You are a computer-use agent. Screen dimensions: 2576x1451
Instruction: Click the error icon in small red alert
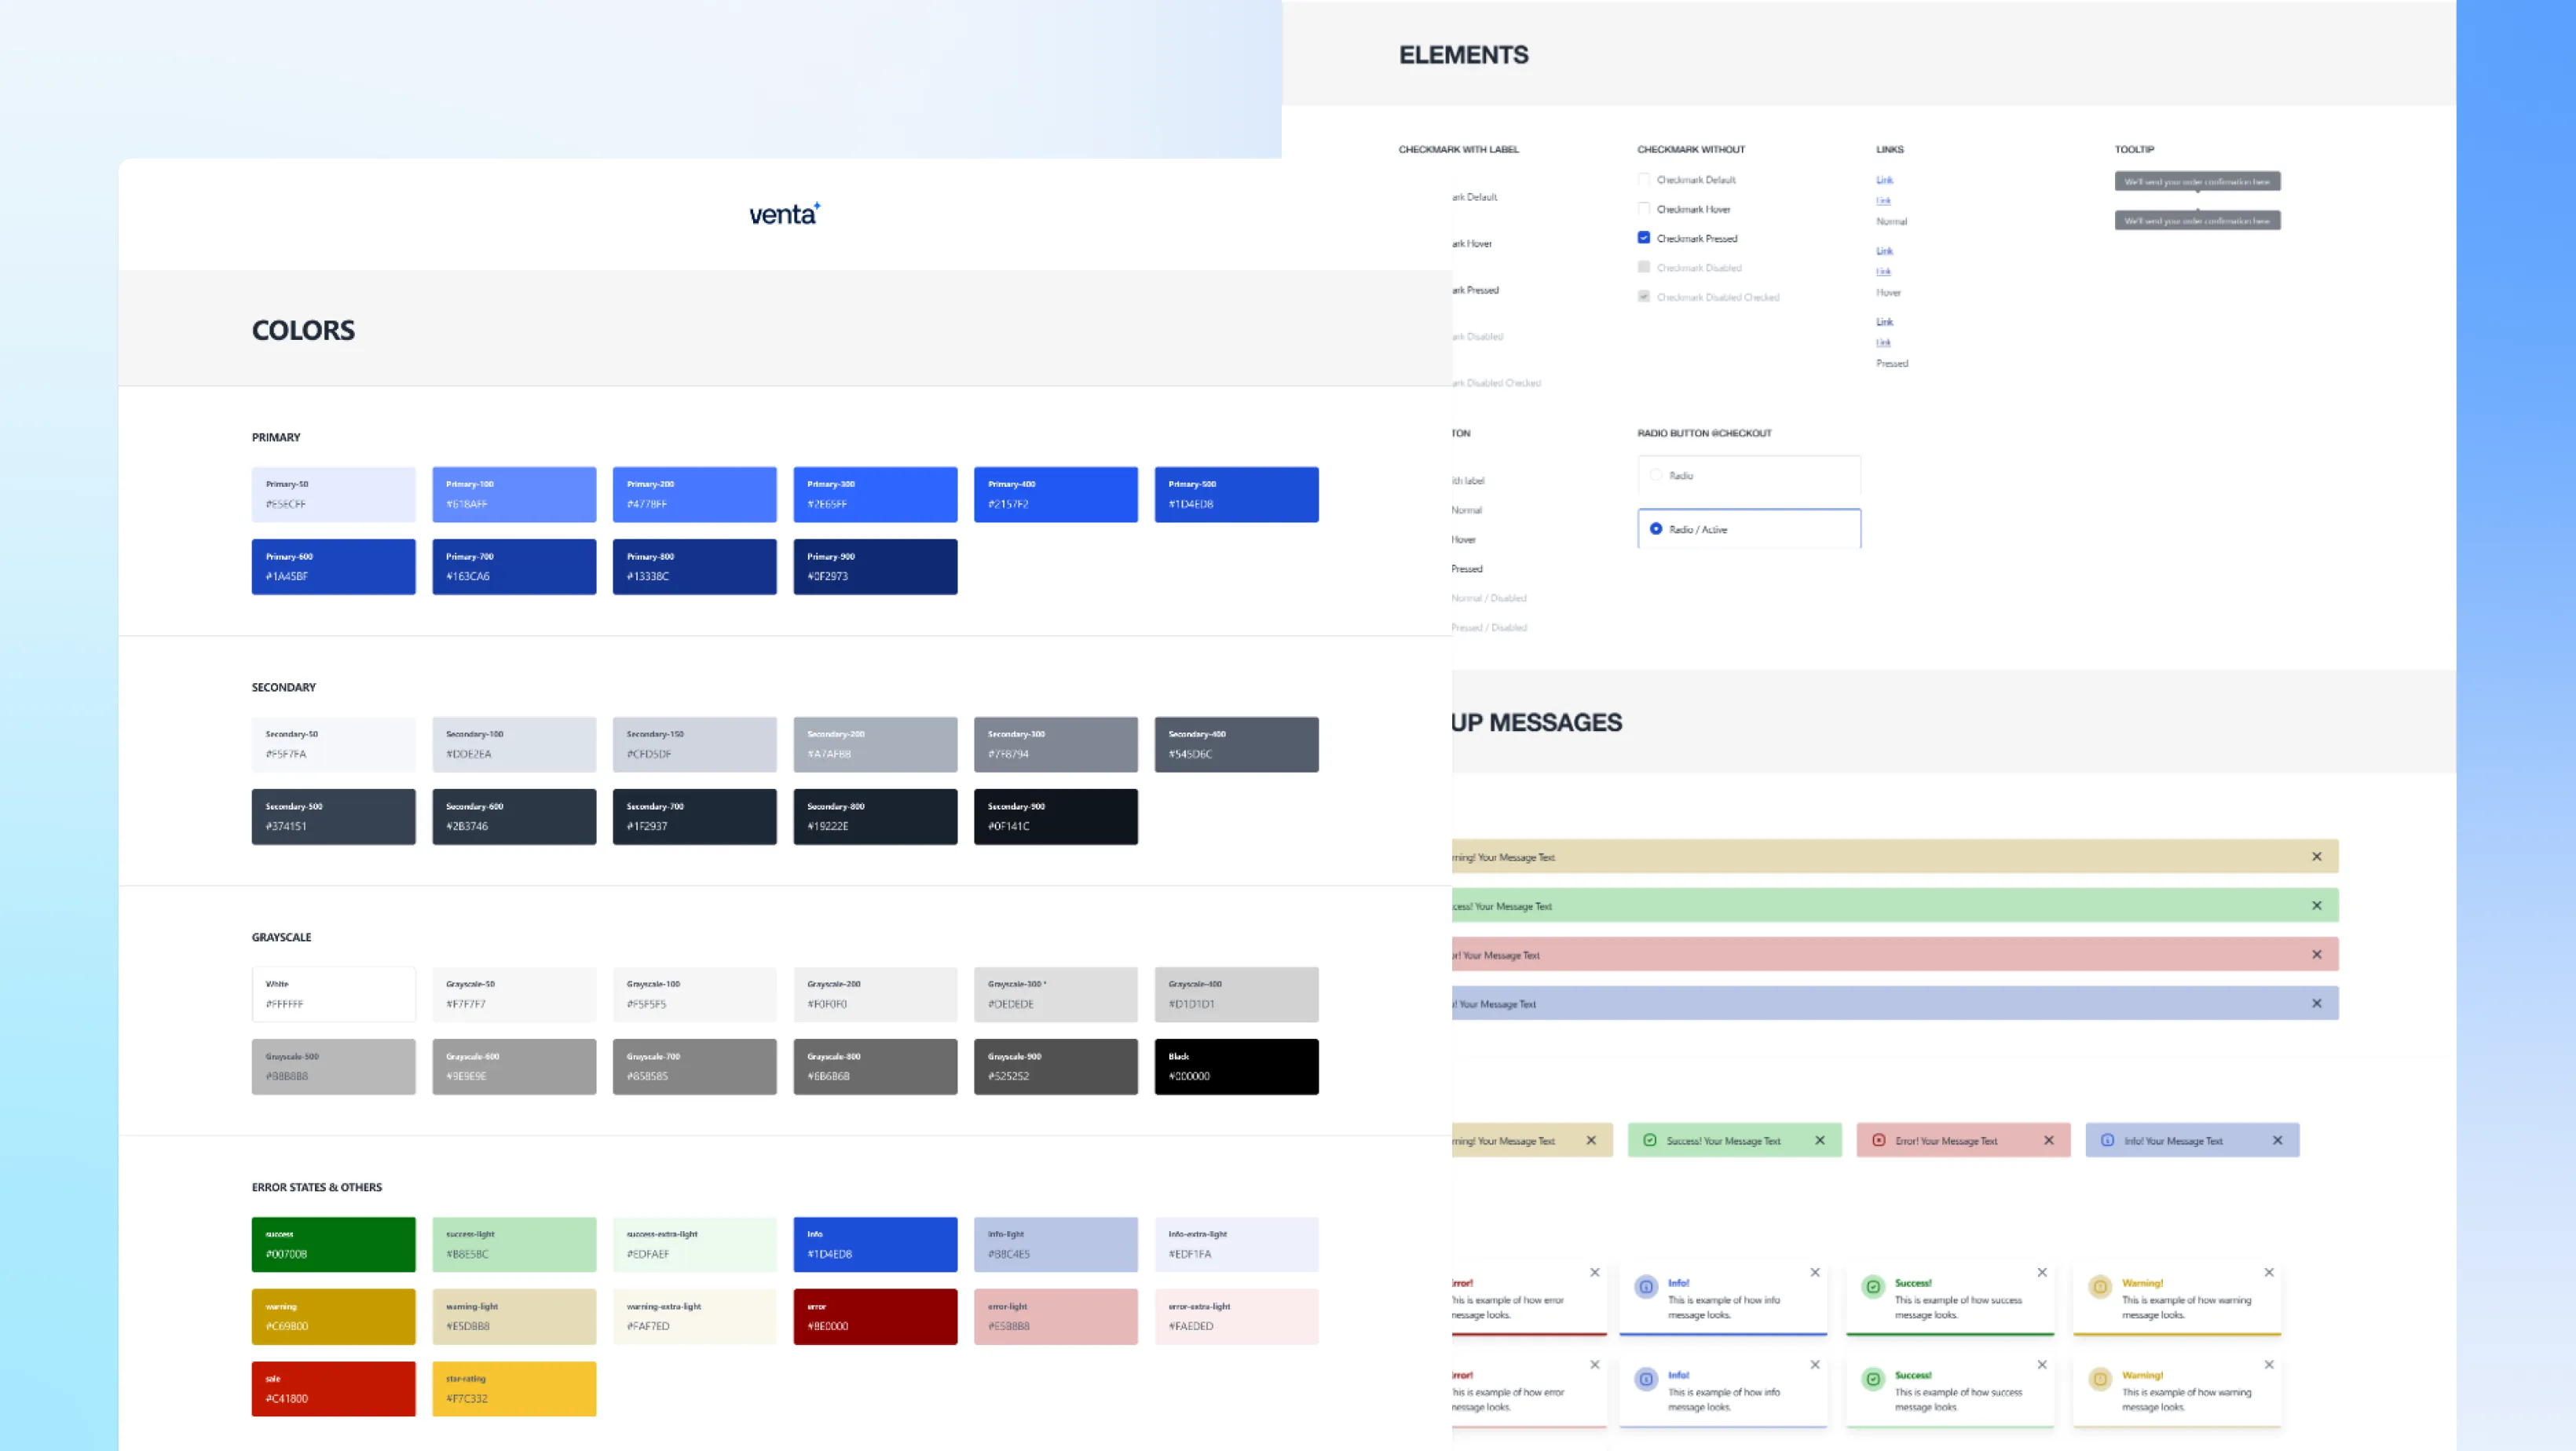tap(1879, 1140)
